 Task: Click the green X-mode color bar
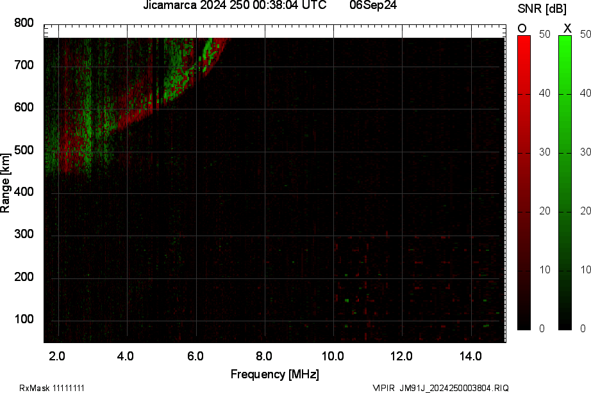click(x=565, y=183)
